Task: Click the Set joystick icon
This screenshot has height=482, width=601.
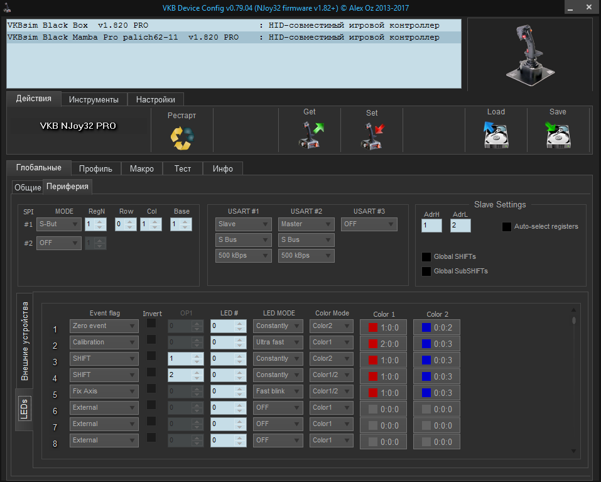Action: 372,136
